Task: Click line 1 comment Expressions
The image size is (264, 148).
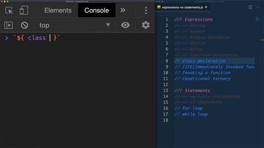Action: pos(193,19)
